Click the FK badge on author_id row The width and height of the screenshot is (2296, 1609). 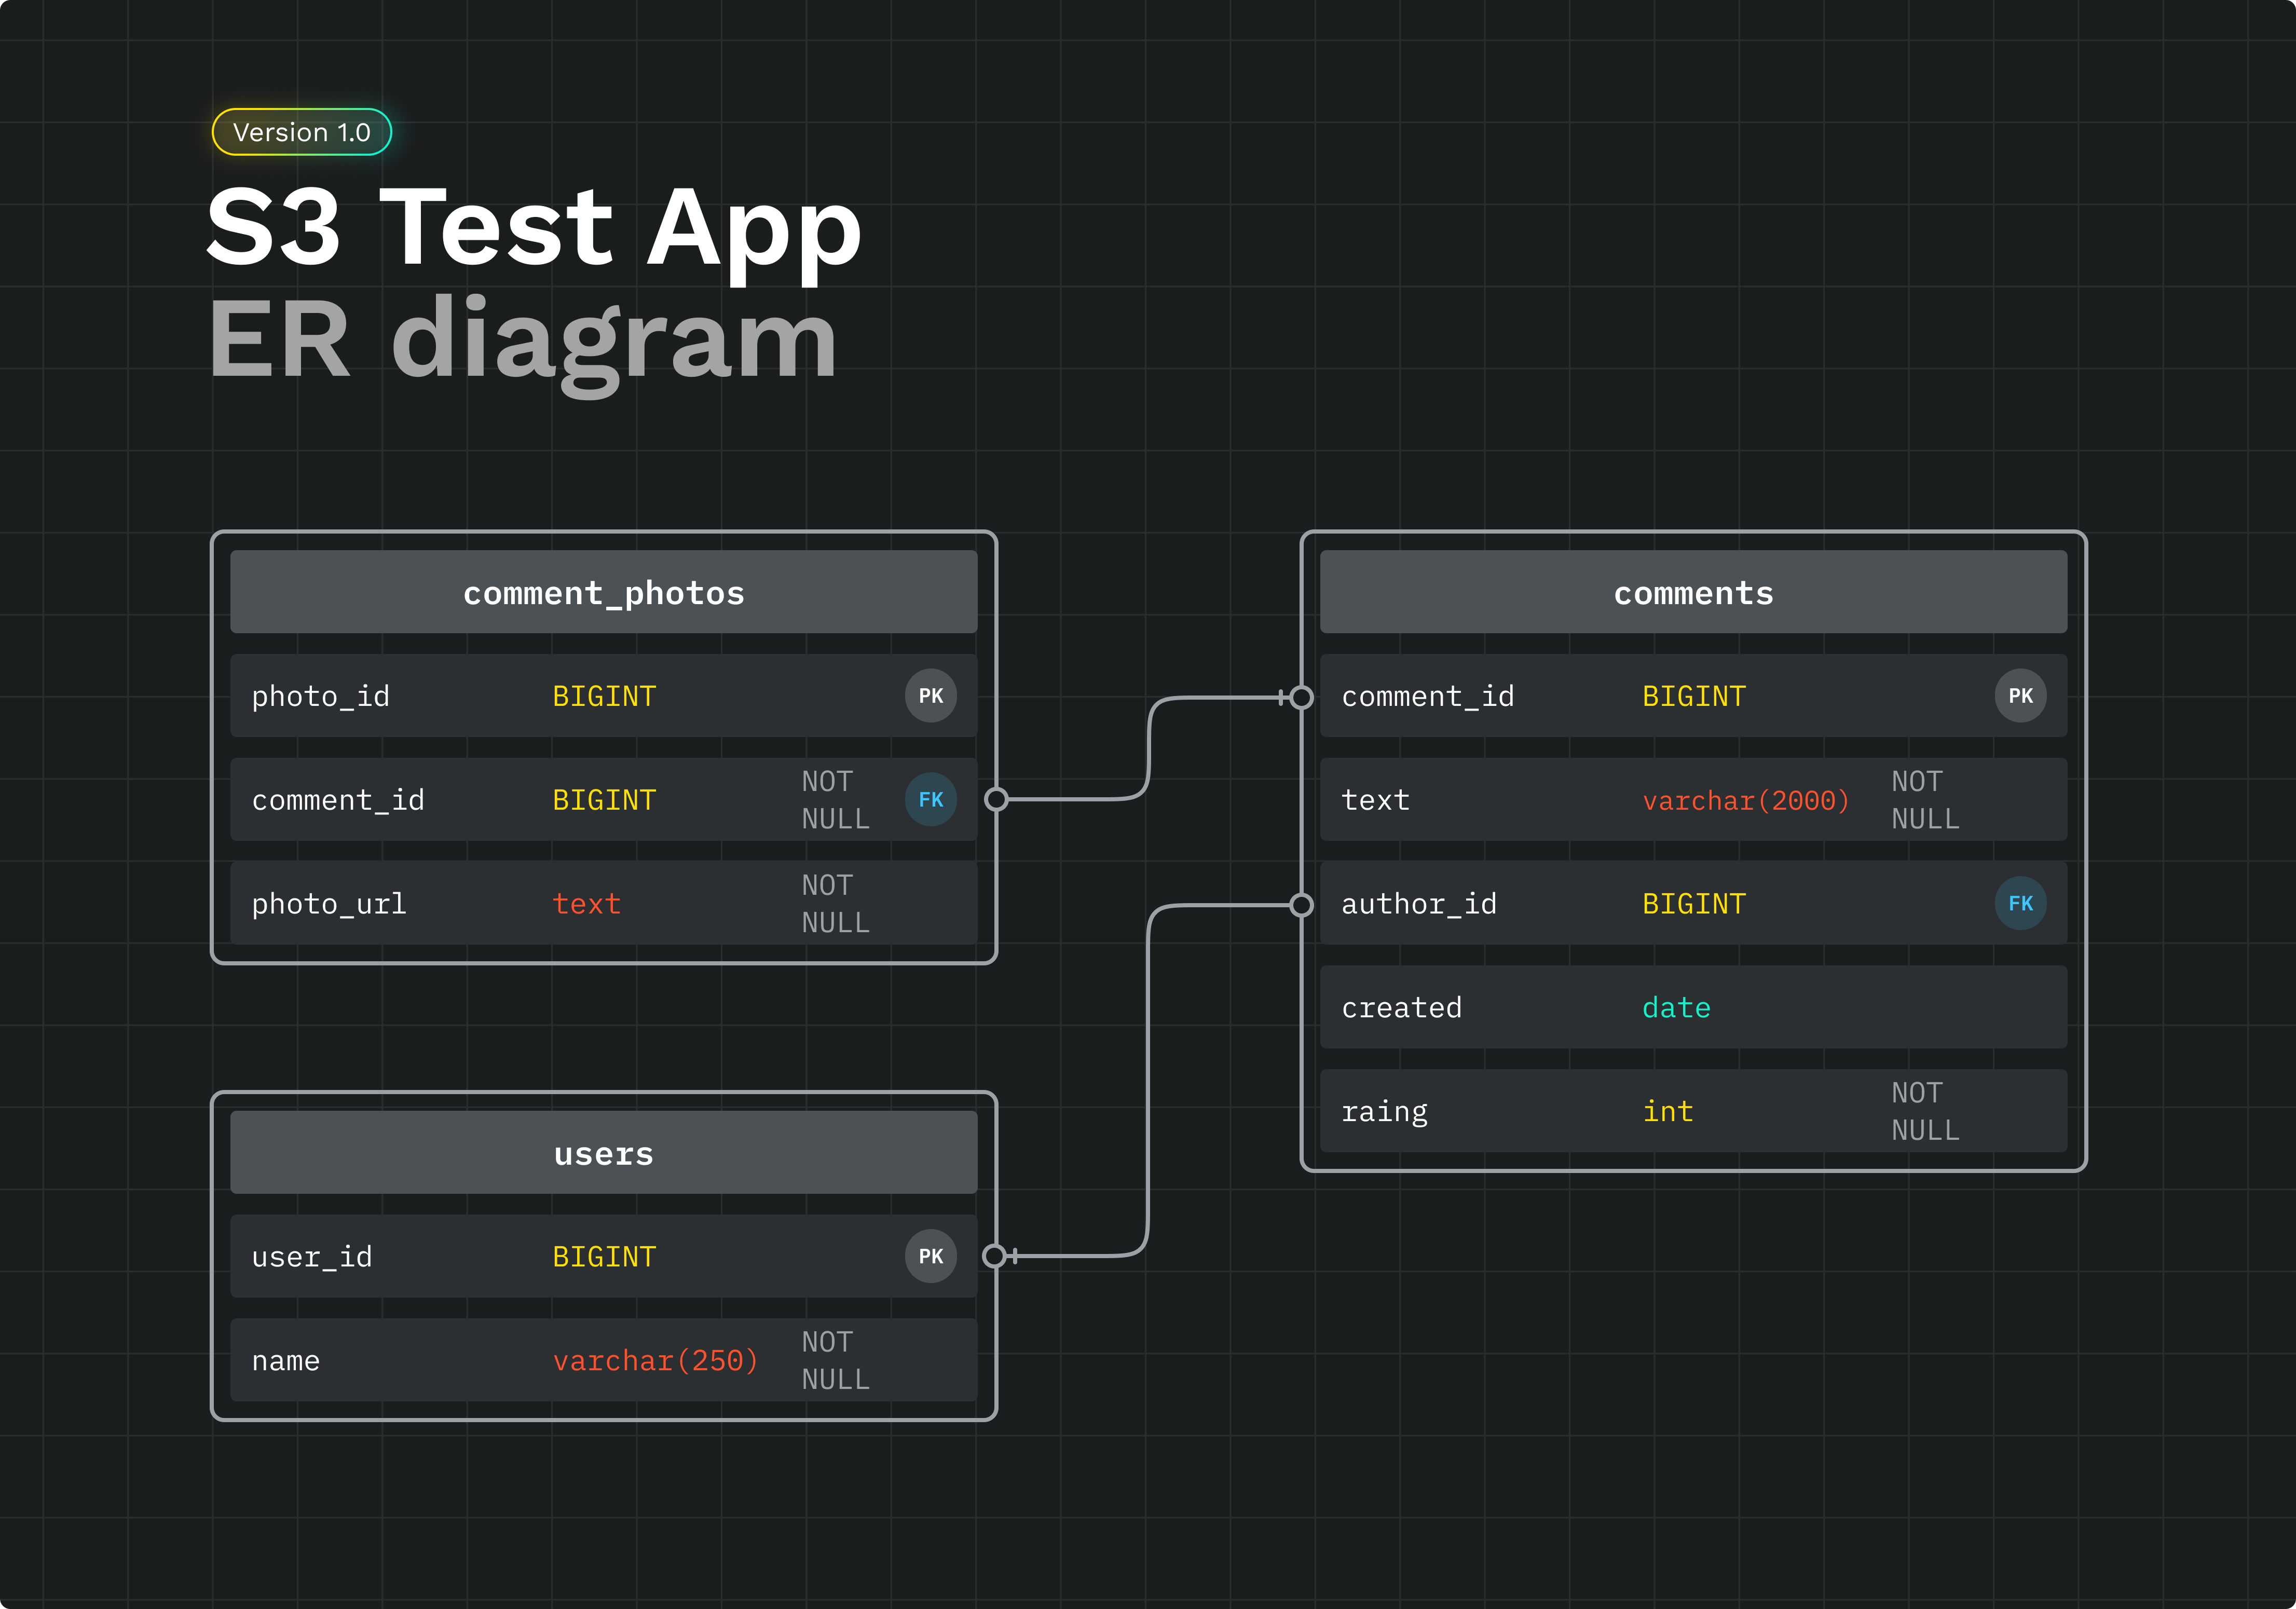[2020, 904]
